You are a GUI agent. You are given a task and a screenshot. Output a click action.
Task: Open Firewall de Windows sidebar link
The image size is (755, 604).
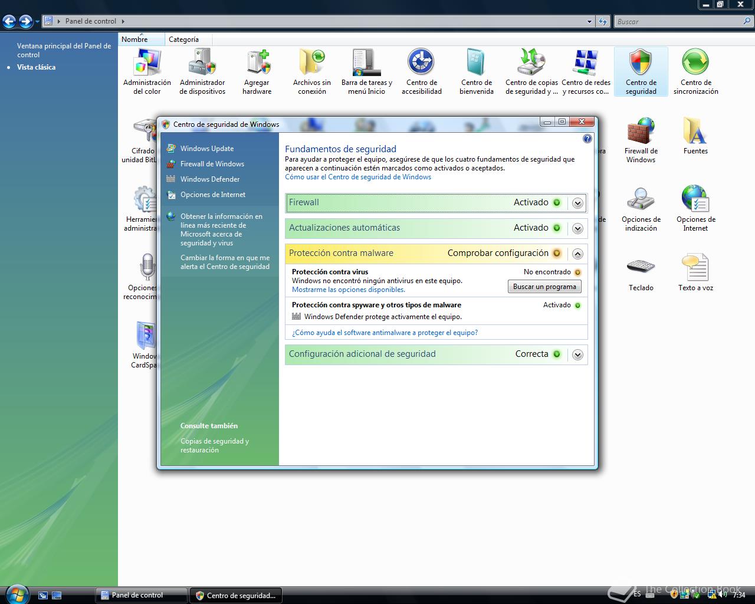click(x=212, y=164)
